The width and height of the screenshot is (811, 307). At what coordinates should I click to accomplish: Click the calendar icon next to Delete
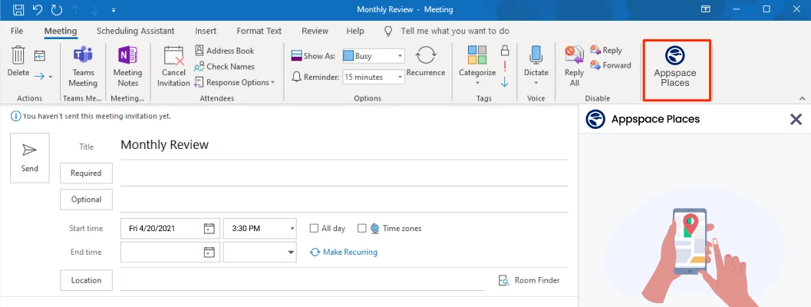(40, 55)
